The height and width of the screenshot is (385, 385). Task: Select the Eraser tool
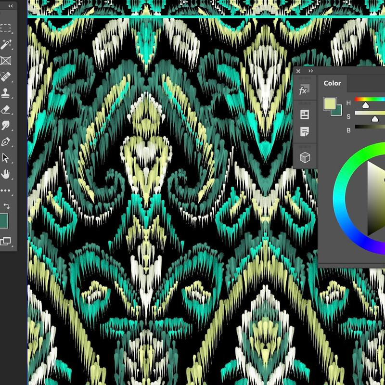[5, 109]
